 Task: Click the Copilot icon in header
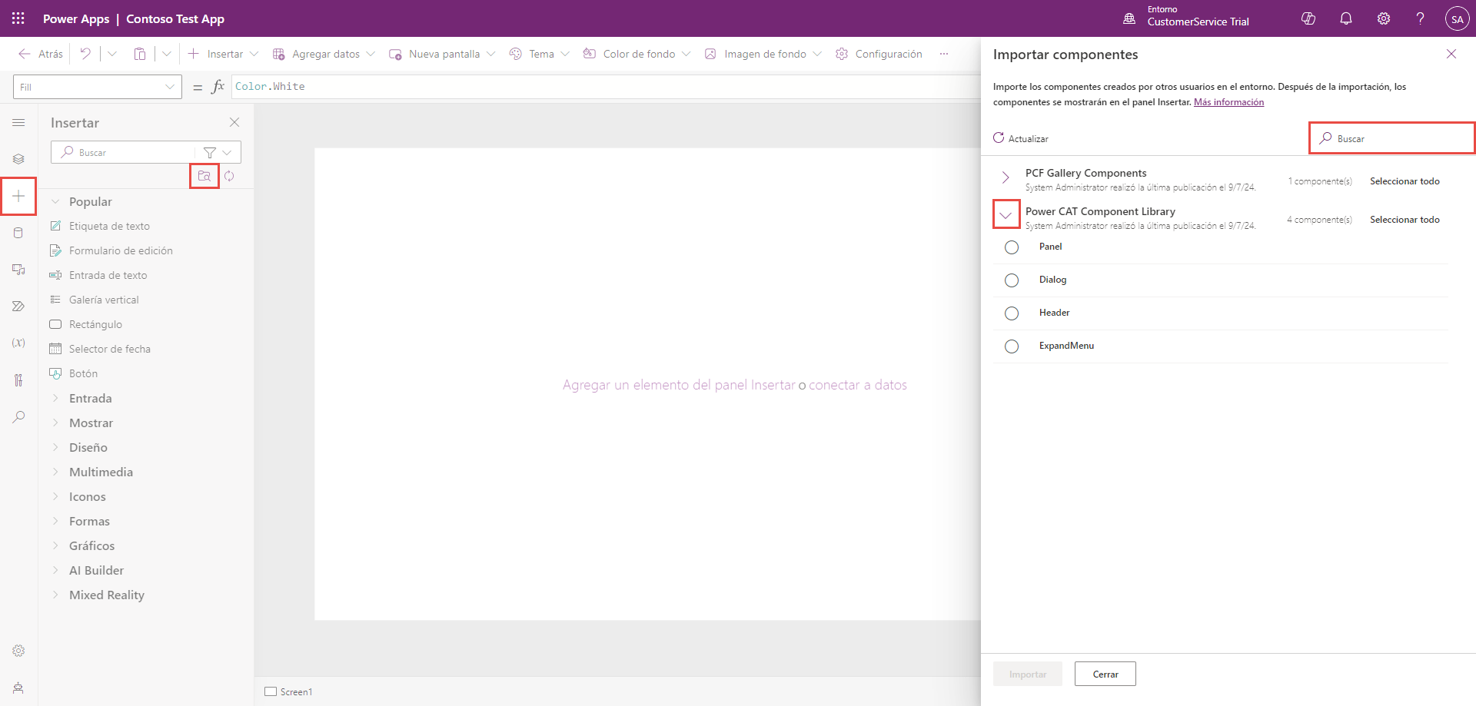click(1308, 18)
